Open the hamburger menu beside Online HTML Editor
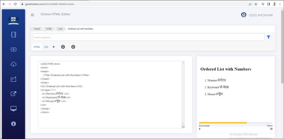 click(32, 15)
